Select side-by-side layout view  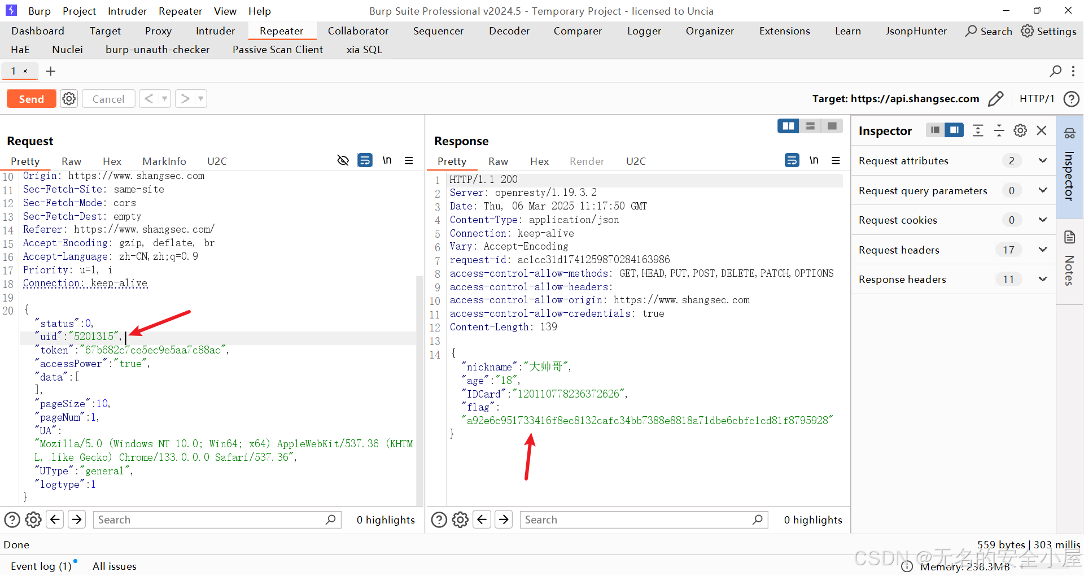pos(788,126)
